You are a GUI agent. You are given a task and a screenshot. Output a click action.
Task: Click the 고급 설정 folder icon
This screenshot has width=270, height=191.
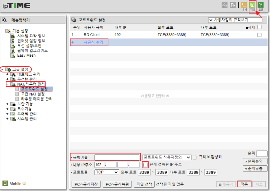(x=8, y=70)
